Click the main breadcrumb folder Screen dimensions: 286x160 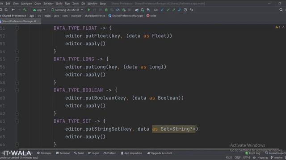tap(47, 16)
